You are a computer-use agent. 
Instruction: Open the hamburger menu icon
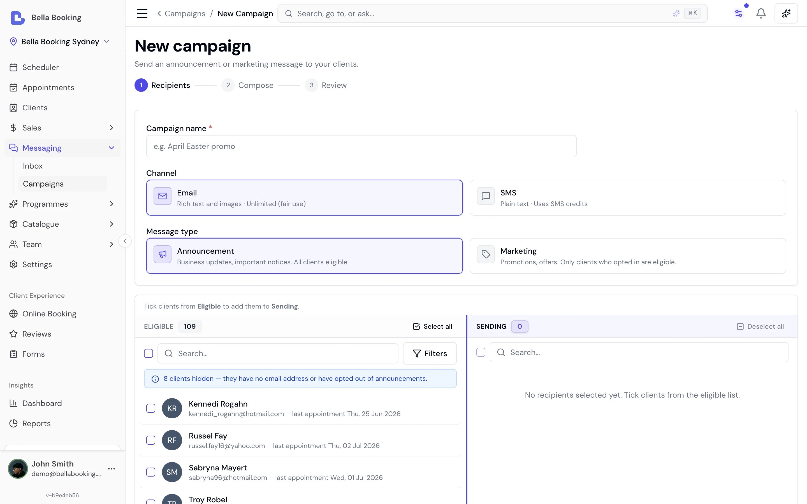point(142,13)
